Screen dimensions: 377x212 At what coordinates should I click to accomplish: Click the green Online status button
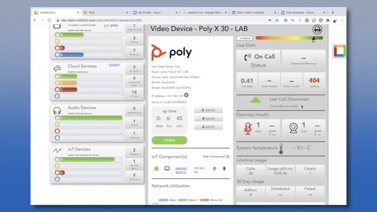click(x=169, y=140)
